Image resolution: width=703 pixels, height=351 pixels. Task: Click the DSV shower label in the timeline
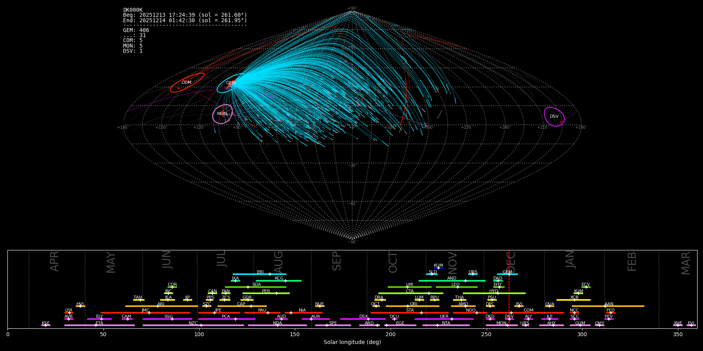pos(509,316)
